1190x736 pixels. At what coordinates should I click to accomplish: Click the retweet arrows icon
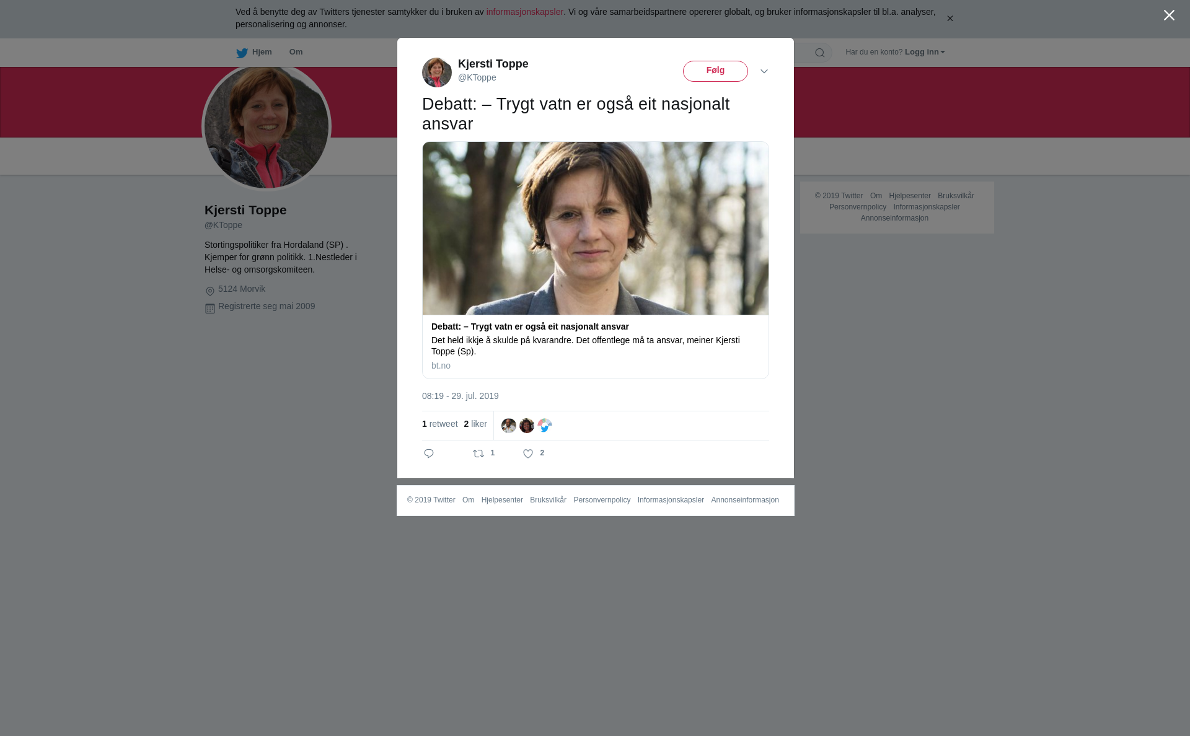pos(478,453)
